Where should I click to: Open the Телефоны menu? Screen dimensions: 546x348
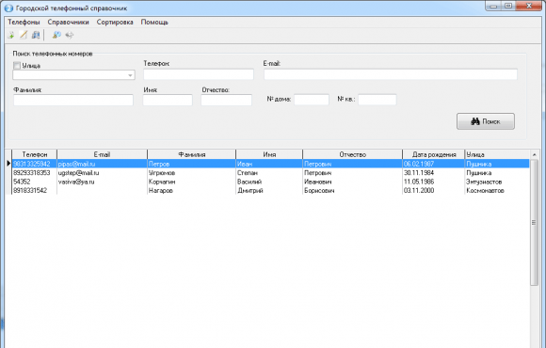24,22
